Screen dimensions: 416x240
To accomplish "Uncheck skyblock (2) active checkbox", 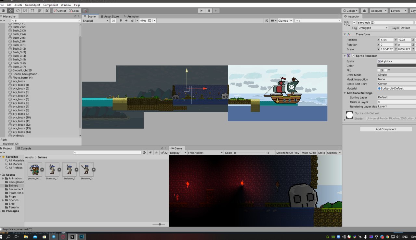I will pos(354,22).
